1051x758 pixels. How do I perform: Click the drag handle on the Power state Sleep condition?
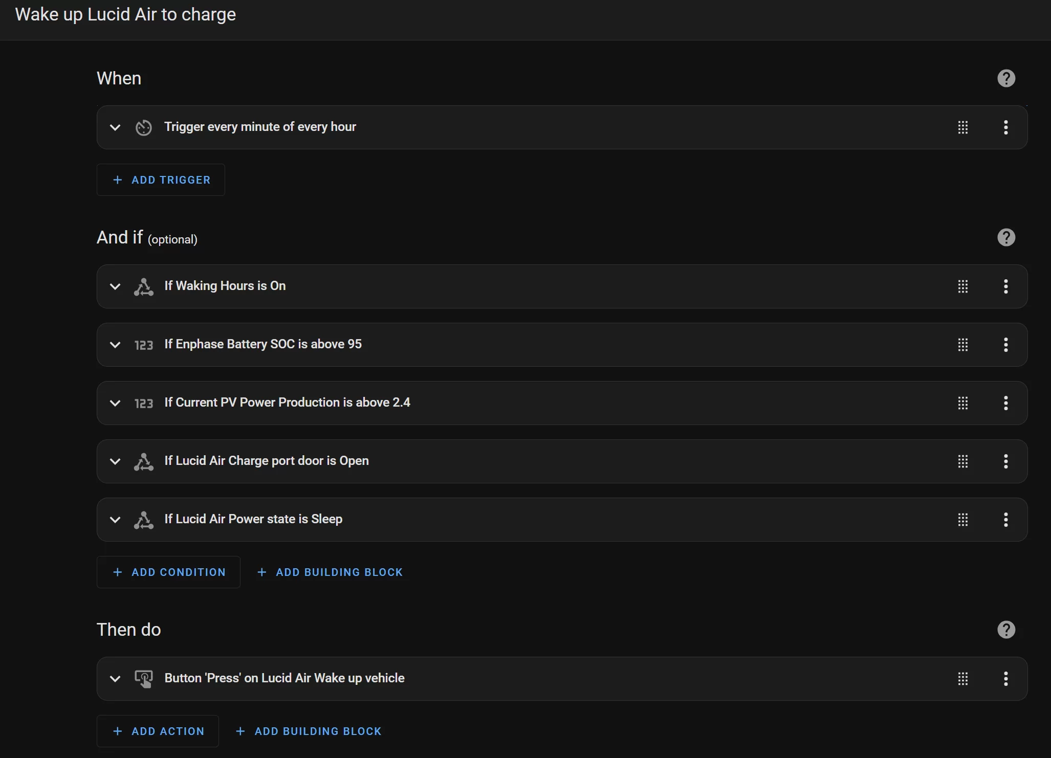[963, 520]
